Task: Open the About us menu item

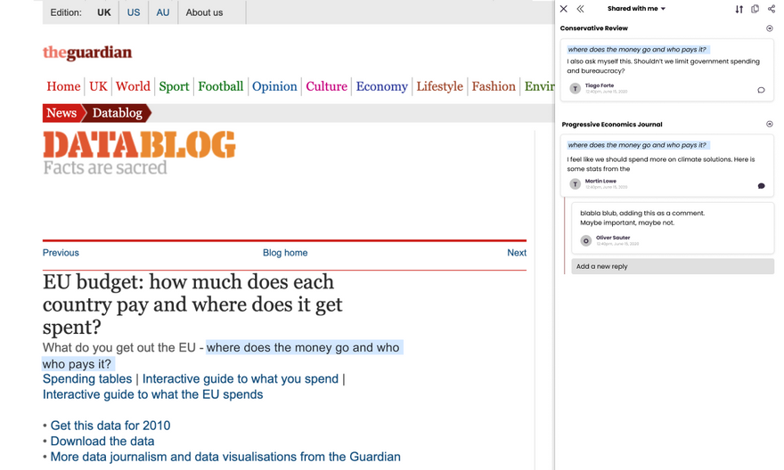Action: point(204,12)
